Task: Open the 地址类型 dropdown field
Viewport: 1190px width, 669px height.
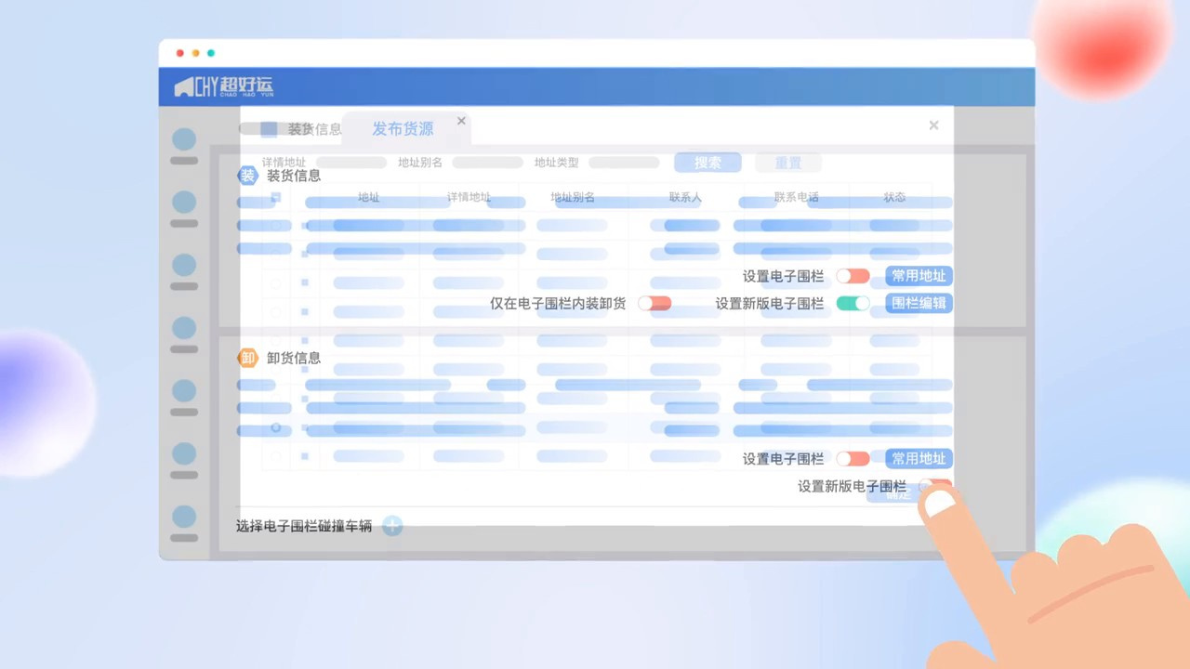Action: pyautogui.click(x=624, y=163)
